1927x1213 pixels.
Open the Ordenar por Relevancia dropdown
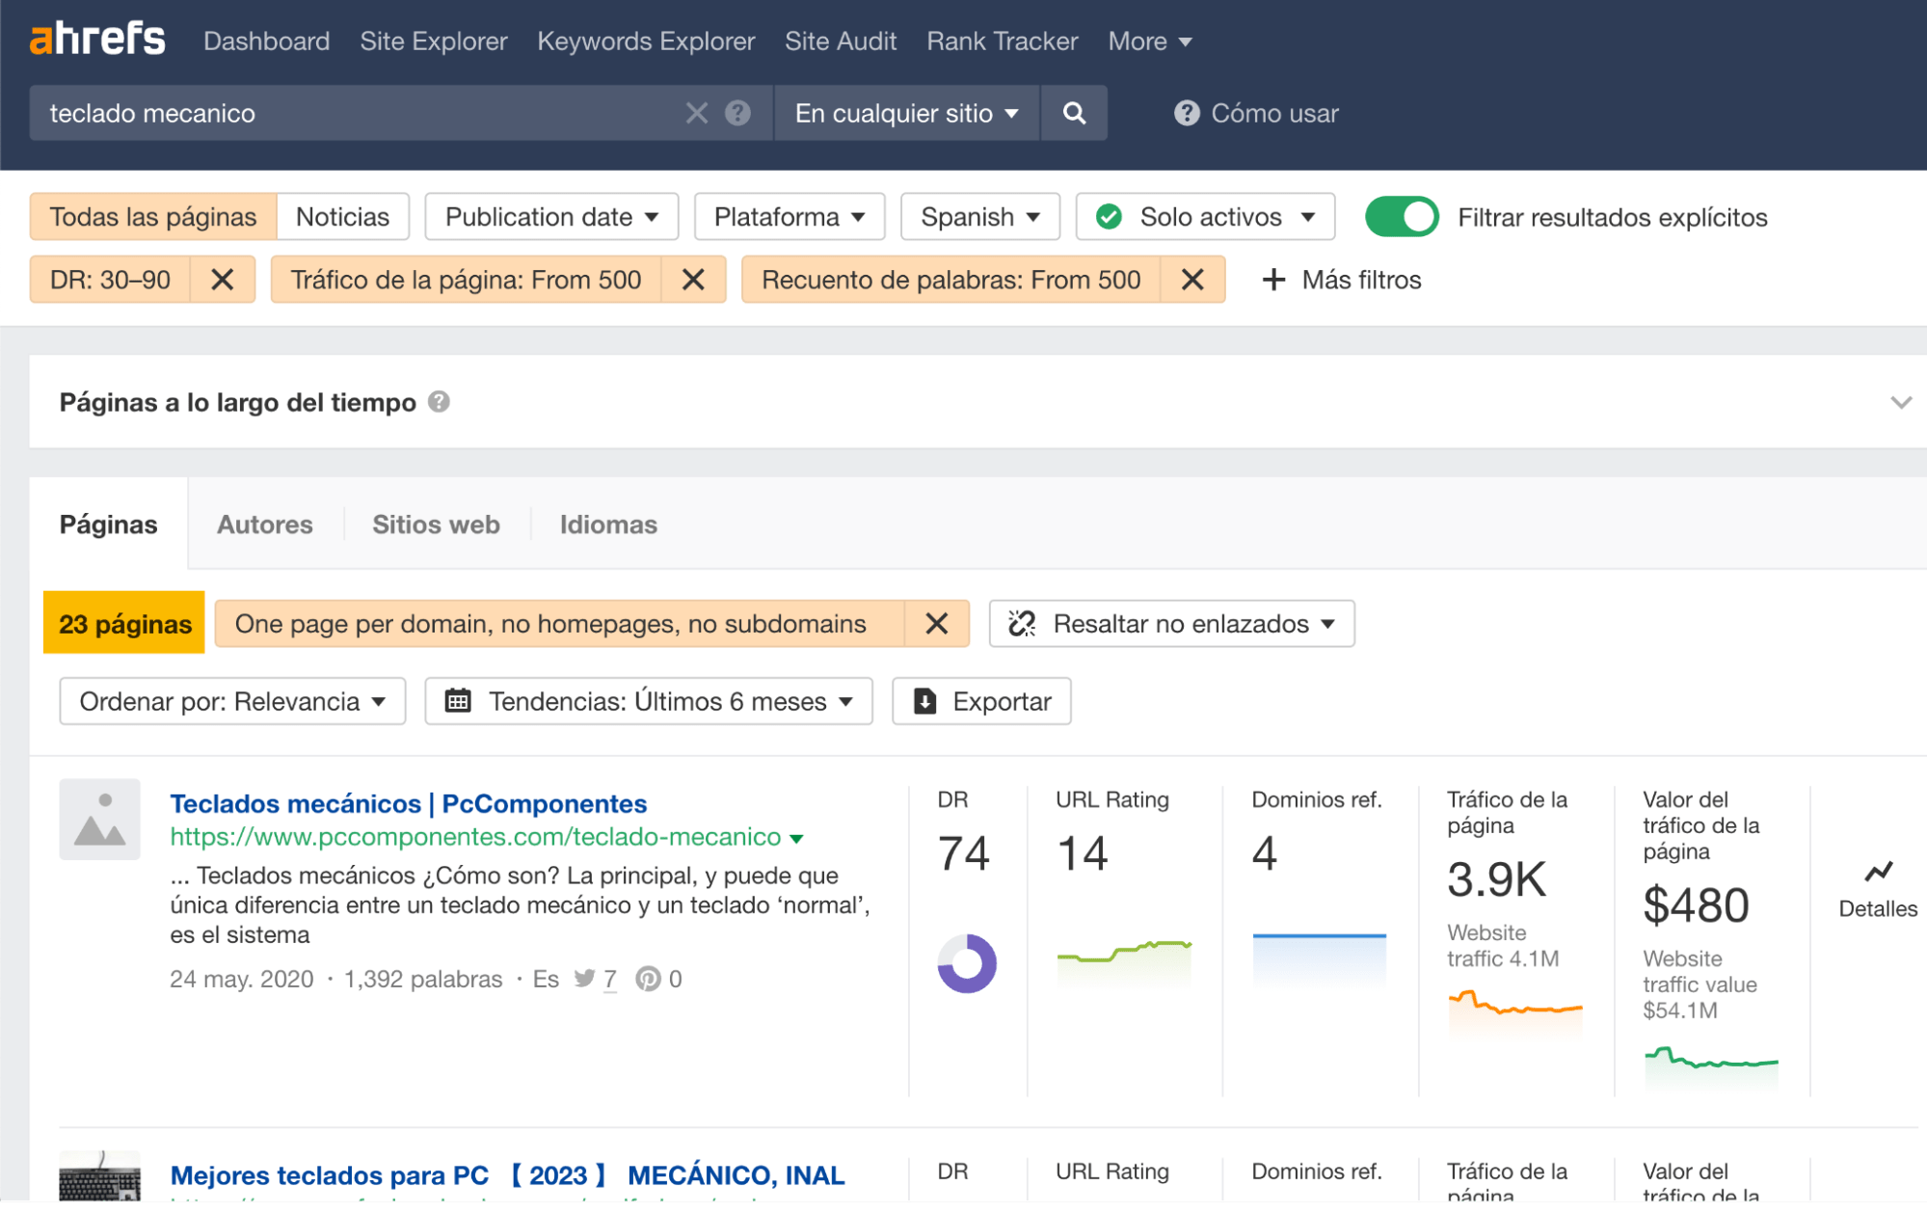coord(230,701)
